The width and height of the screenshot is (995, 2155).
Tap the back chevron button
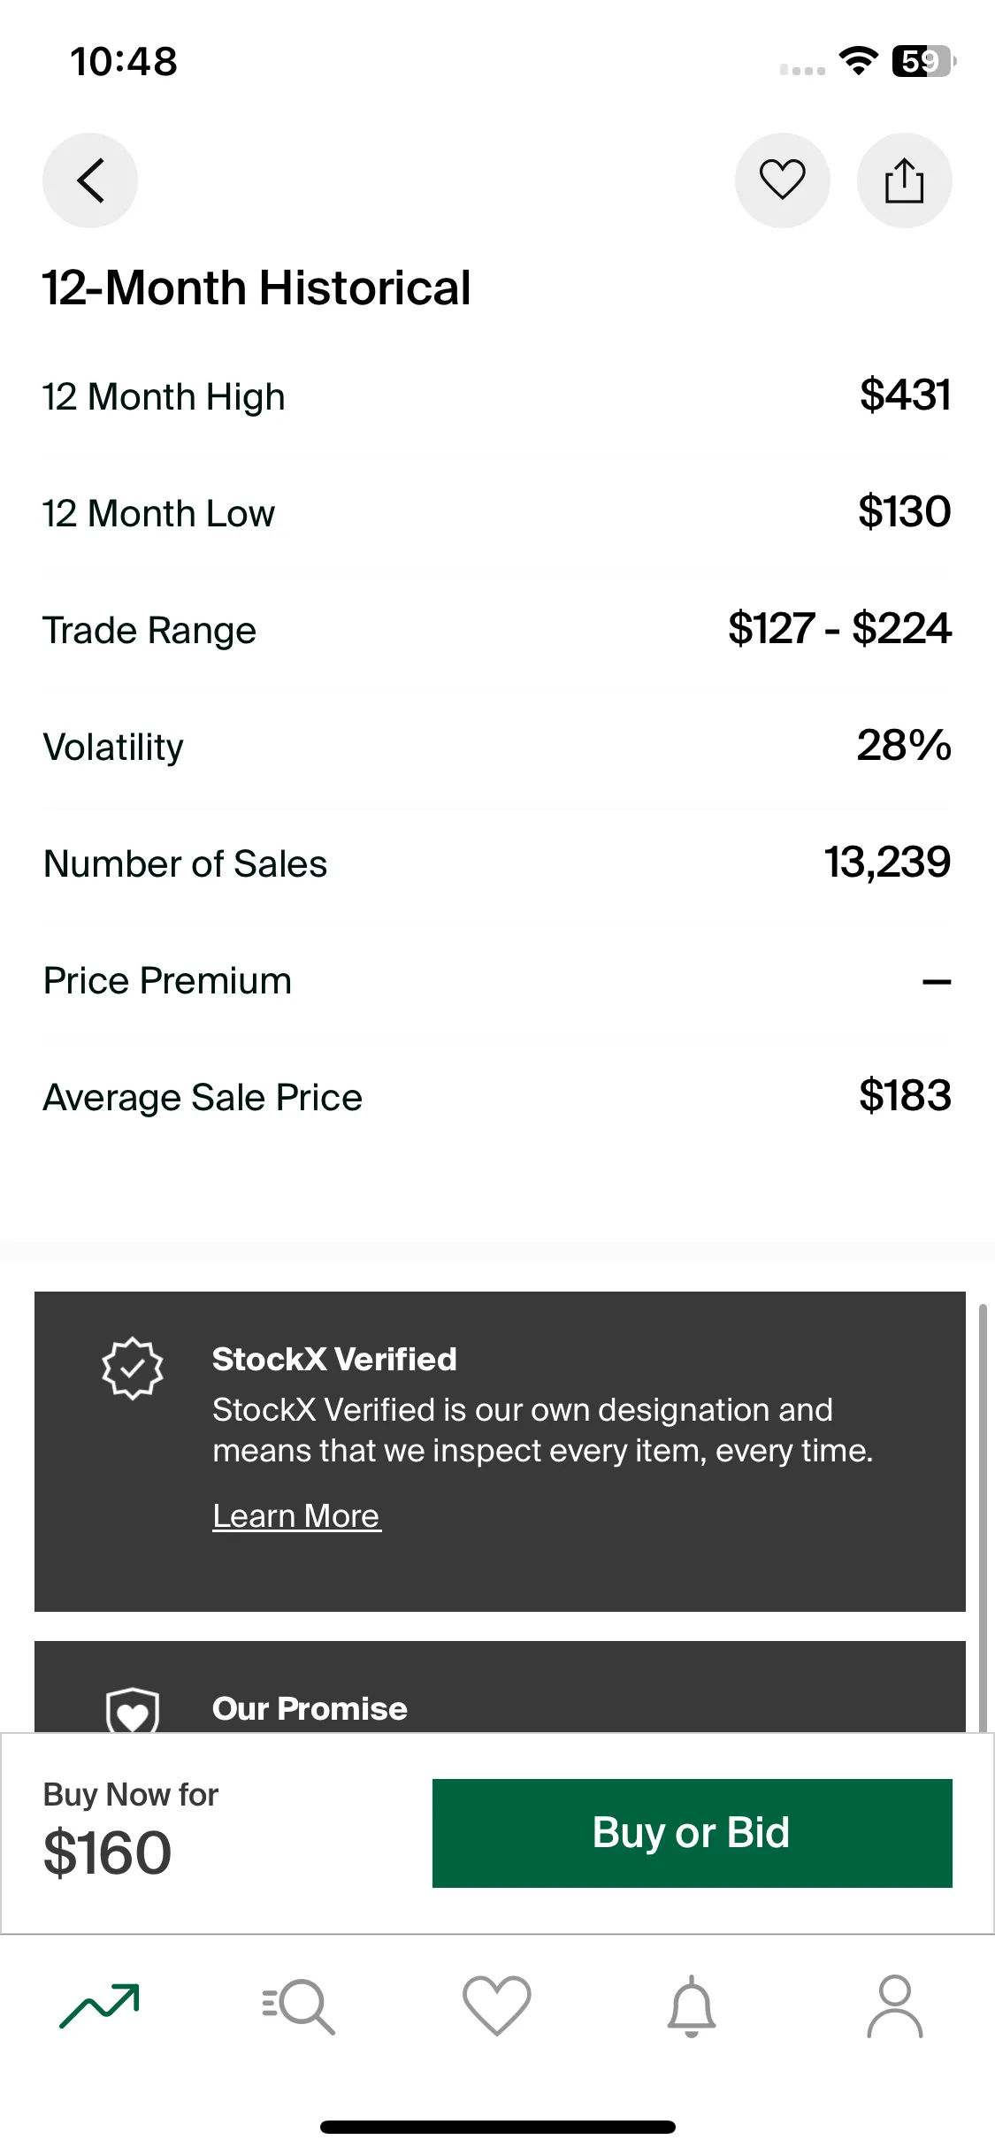point(90,180)
